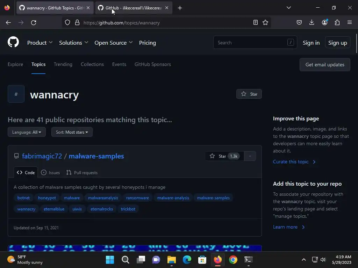Click the ransomware topic tag
This screenshot has width=358, height=268.
click(137, 198)
